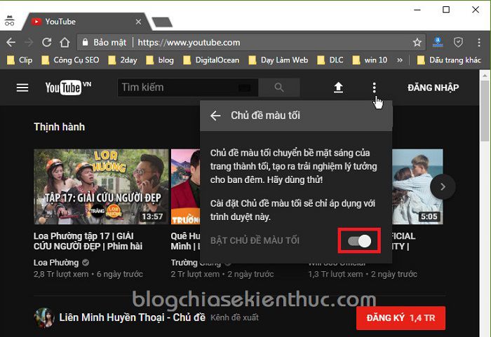Image resolution: width=491 pixels, height=337 pixels.
Task: Bookmark this page with the star icon
Action: (417, 42)
